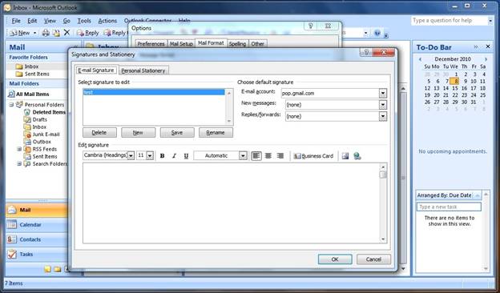Click the Rename signature button
This screenshot has width=500, height=293.
(216, 132)
